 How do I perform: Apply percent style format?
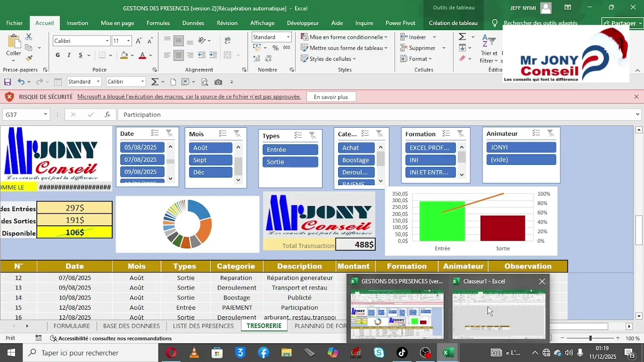pos(275,48)
